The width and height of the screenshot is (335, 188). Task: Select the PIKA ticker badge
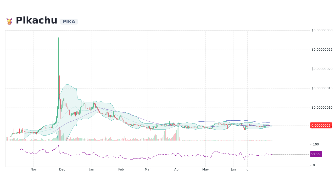pyautogui.click(x=69, y=22)
